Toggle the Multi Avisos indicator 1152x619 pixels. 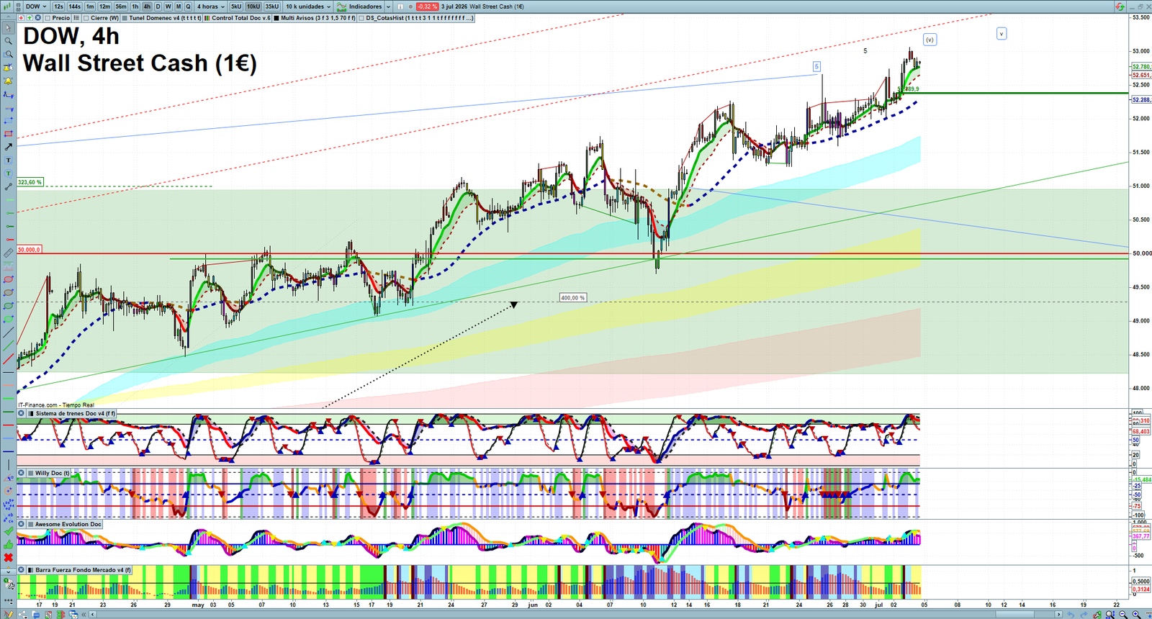[276, 18]
